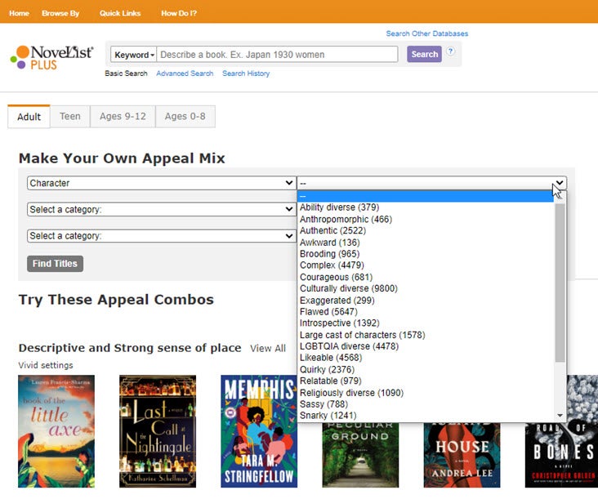Select Culturally diverse (9800) option
The width and height of the screenshot is (598, 499).
point(349,289)
